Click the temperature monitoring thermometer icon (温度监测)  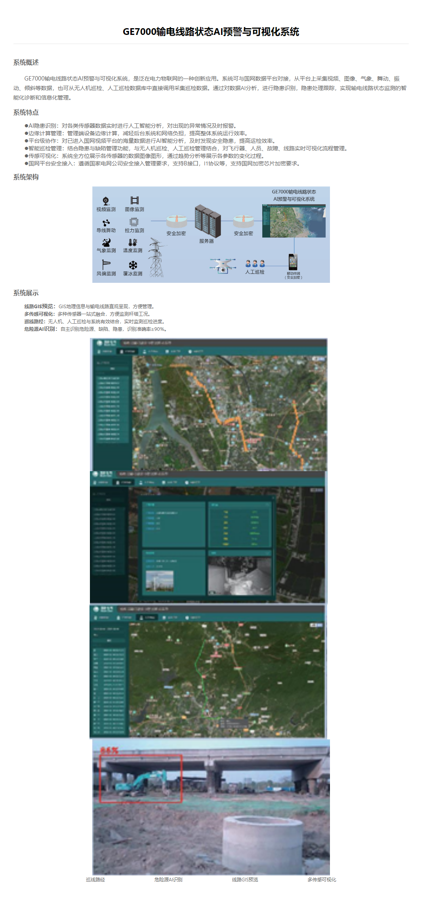click(133, 242)
